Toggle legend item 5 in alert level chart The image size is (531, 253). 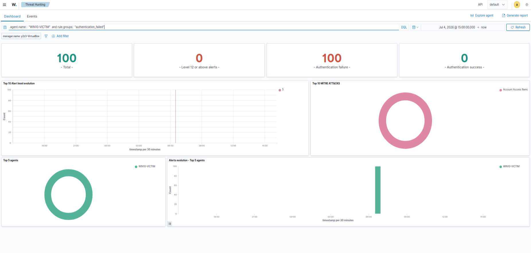coord(281,90)
